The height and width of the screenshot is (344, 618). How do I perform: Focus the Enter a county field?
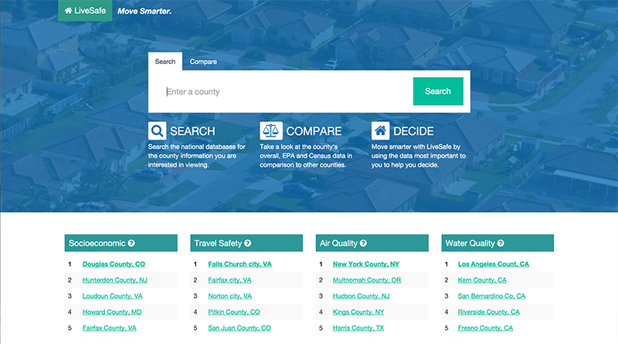(x=284, y=92)
